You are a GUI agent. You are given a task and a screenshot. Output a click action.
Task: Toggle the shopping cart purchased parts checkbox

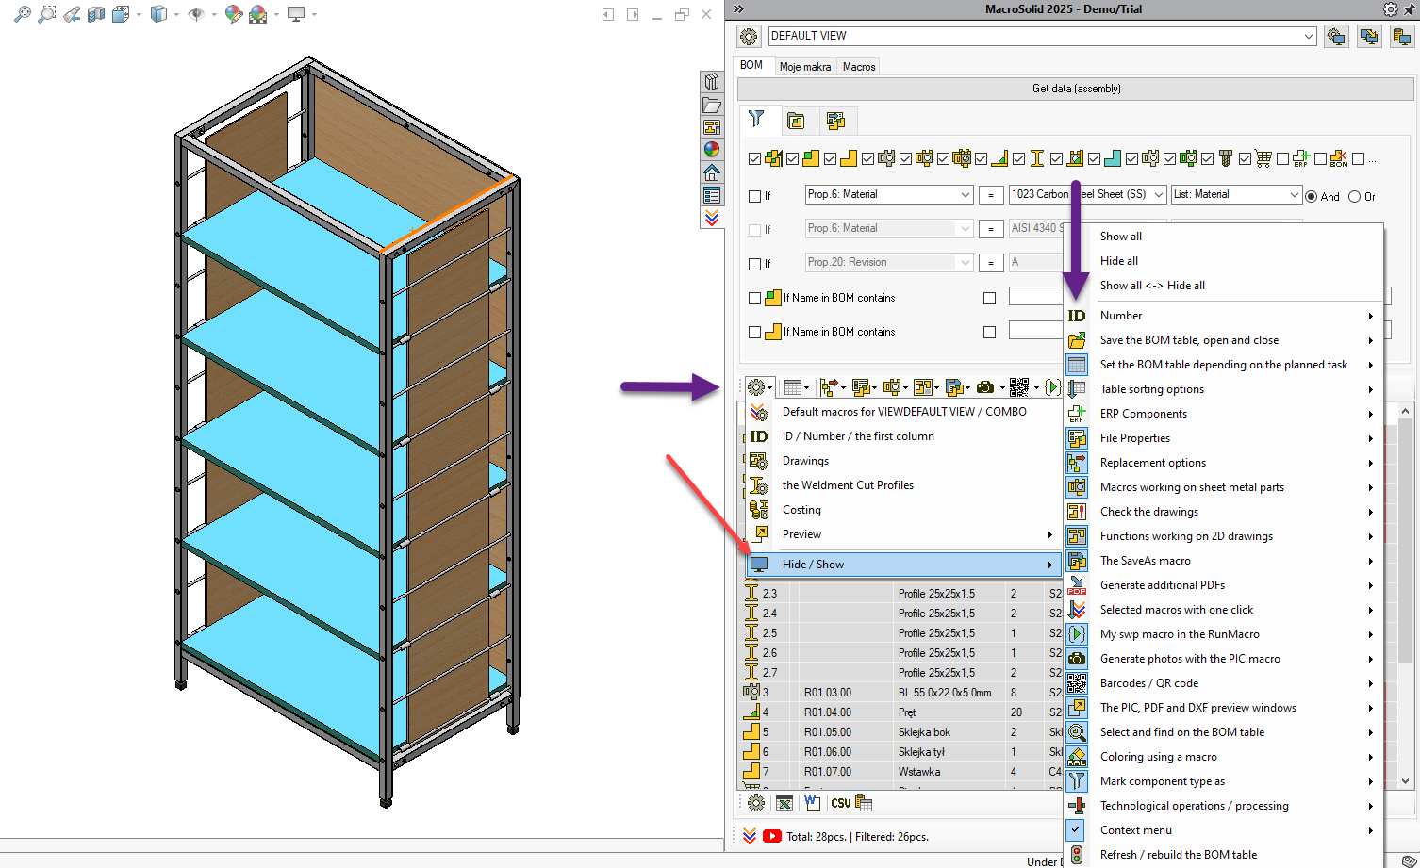tap(1245, 159)
